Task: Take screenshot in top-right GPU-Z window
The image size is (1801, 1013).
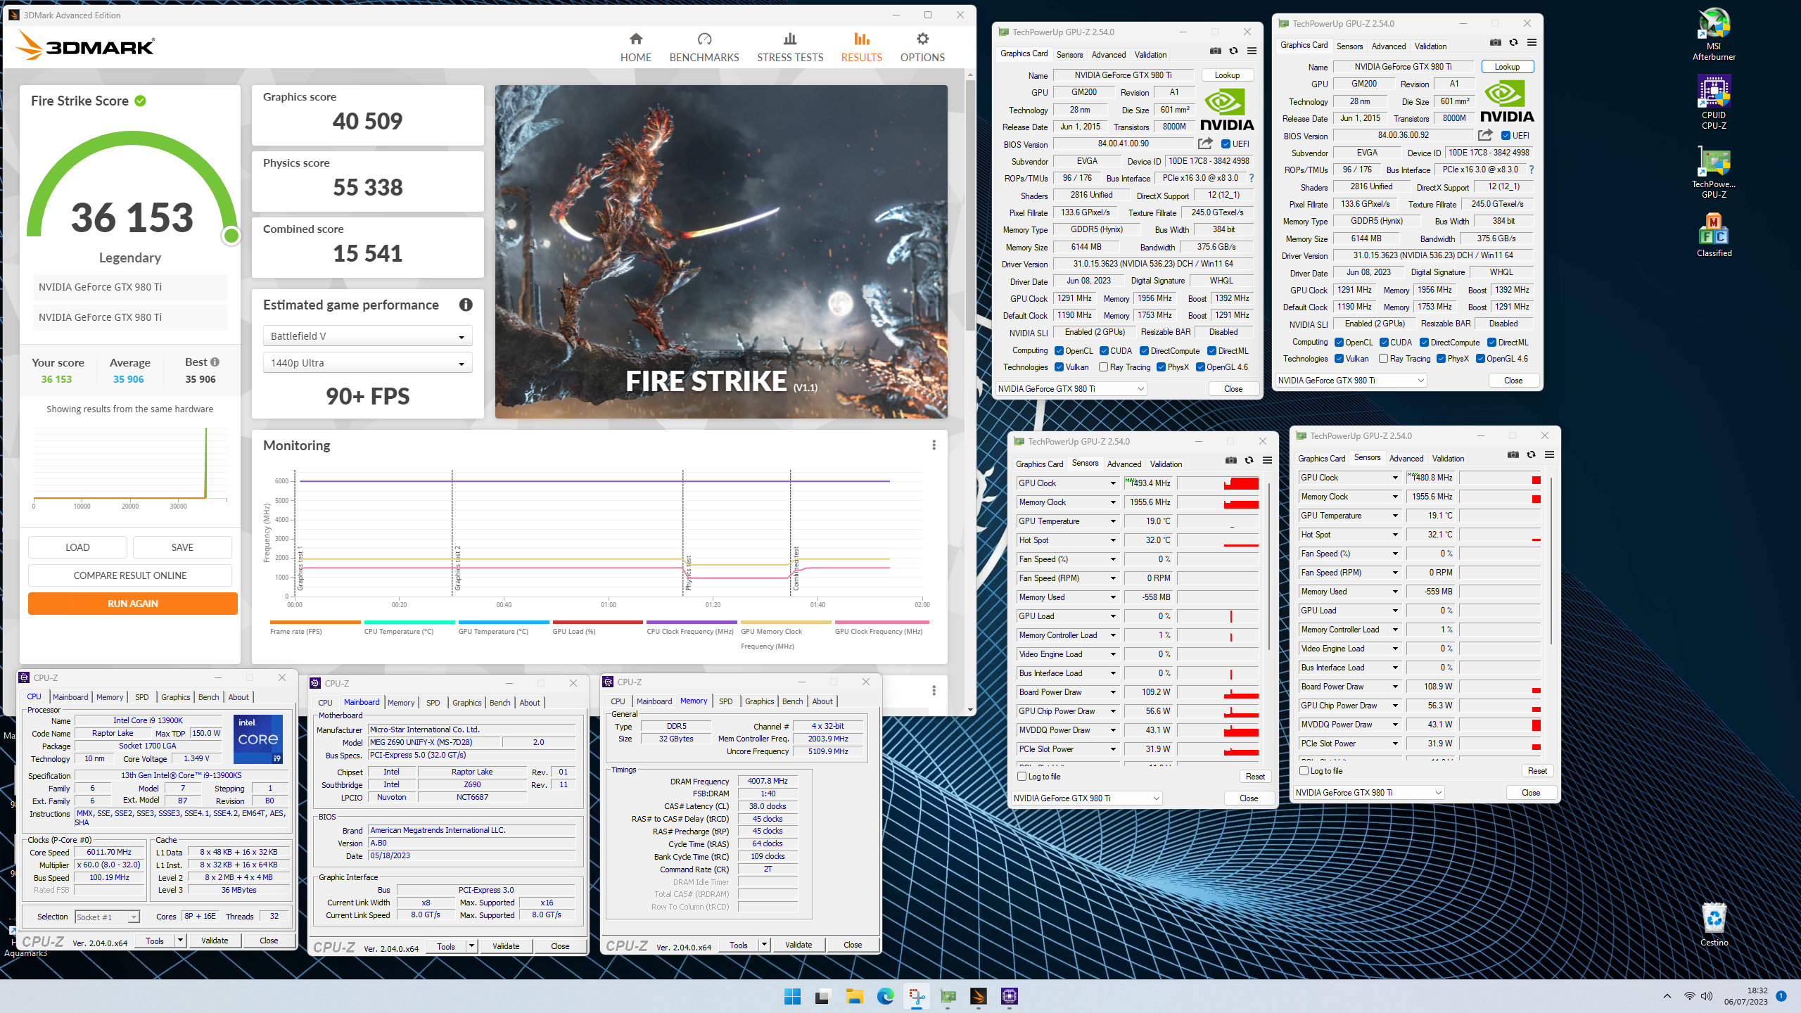Action: (x=1495, y=42)
